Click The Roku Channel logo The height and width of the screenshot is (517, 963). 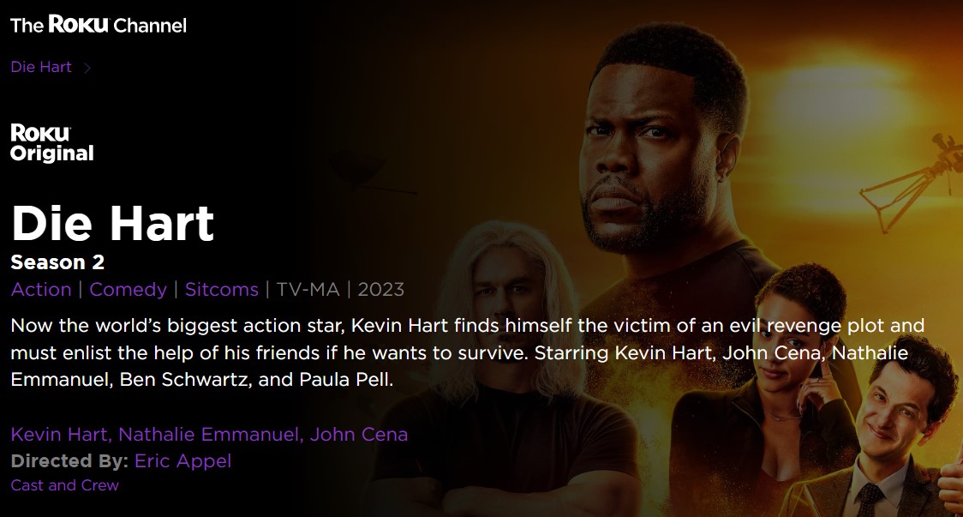click(99, 25)
